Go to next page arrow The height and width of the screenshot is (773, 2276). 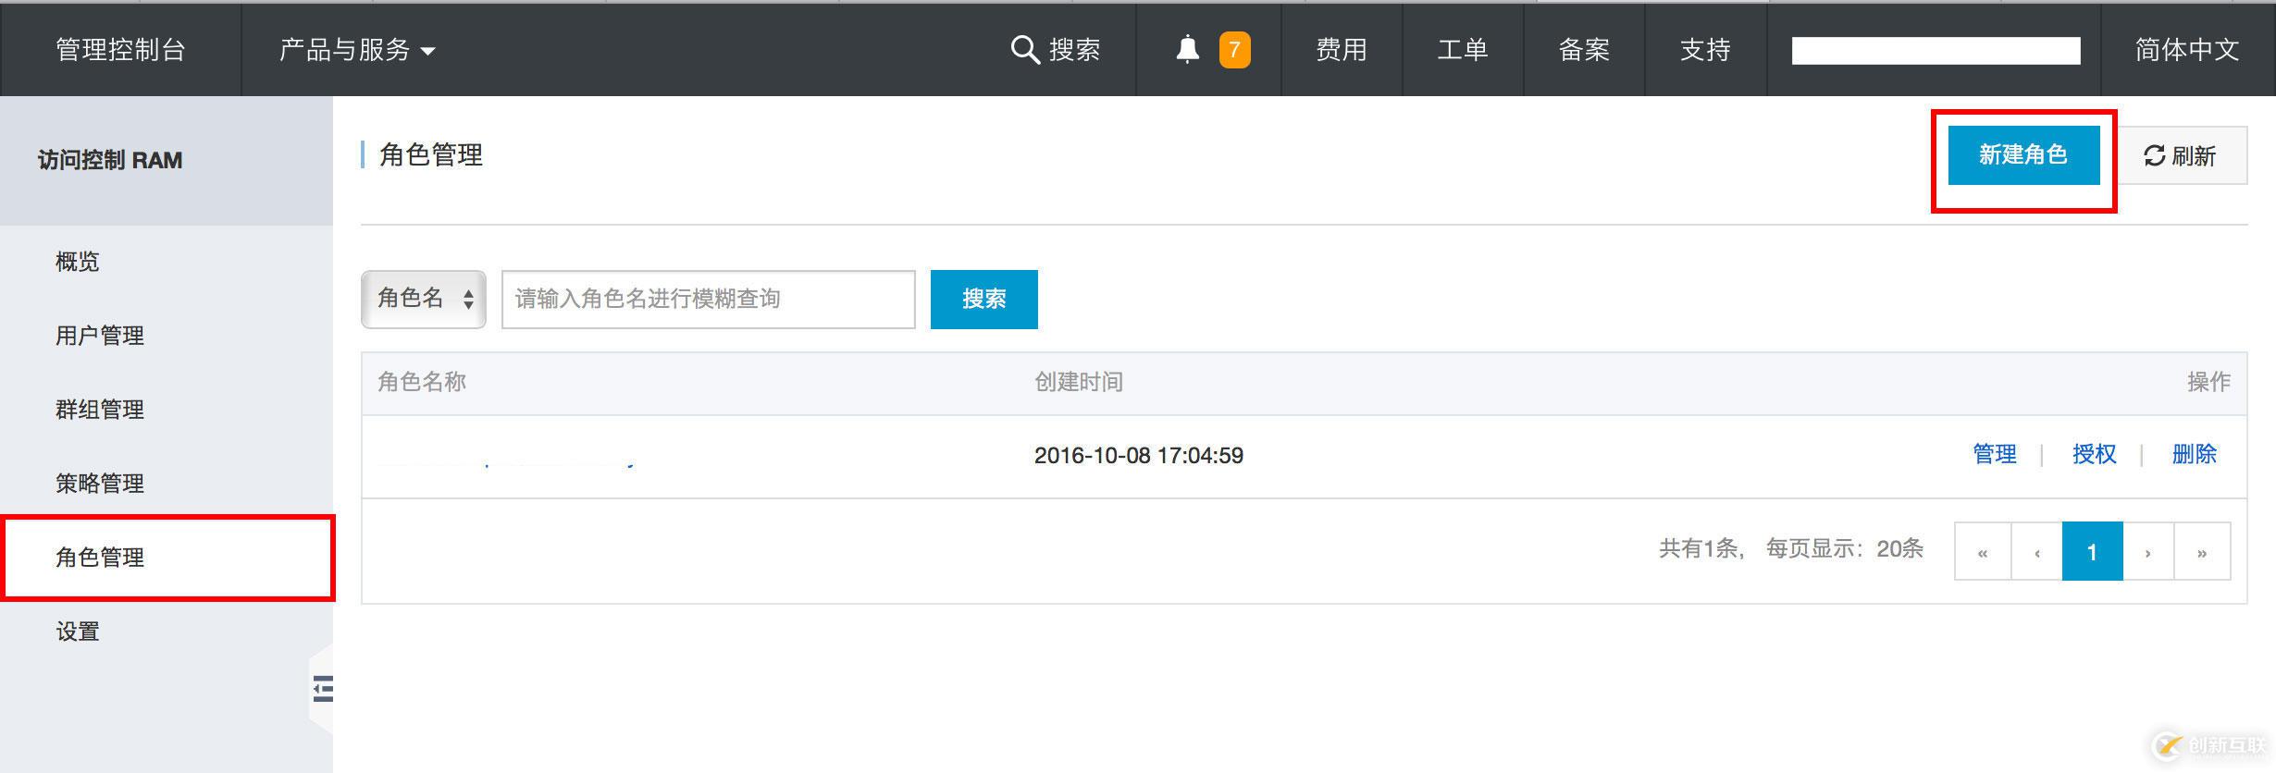click(x=2147, y=552)
